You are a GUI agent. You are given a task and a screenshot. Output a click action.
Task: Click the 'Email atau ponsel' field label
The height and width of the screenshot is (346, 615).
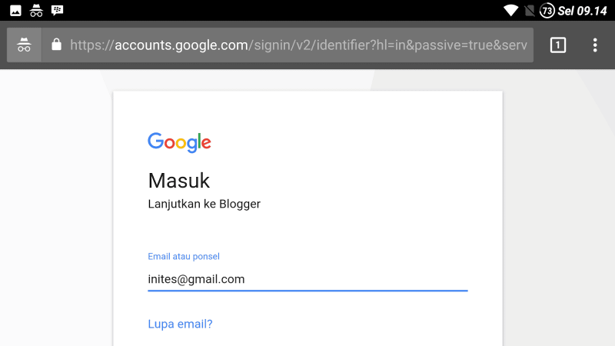pos(184,257)
